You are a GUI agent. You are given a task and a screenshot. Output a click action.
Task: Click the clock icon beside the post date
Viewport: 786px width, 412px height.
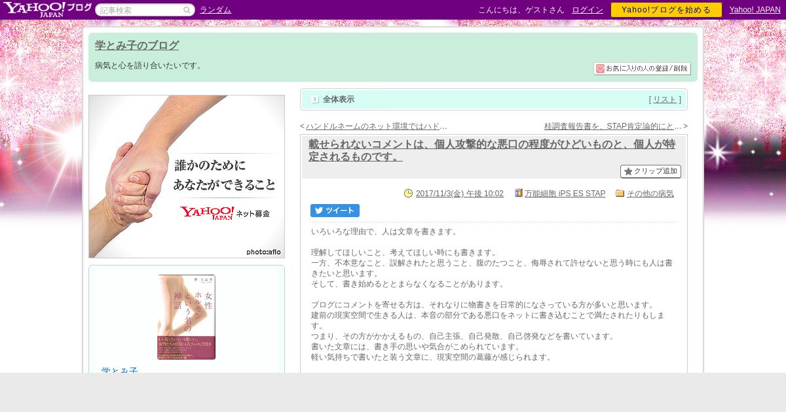[409, 194]
